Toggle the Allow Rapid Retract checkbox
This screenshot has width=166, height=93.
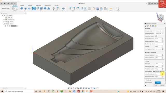point(156,36)
